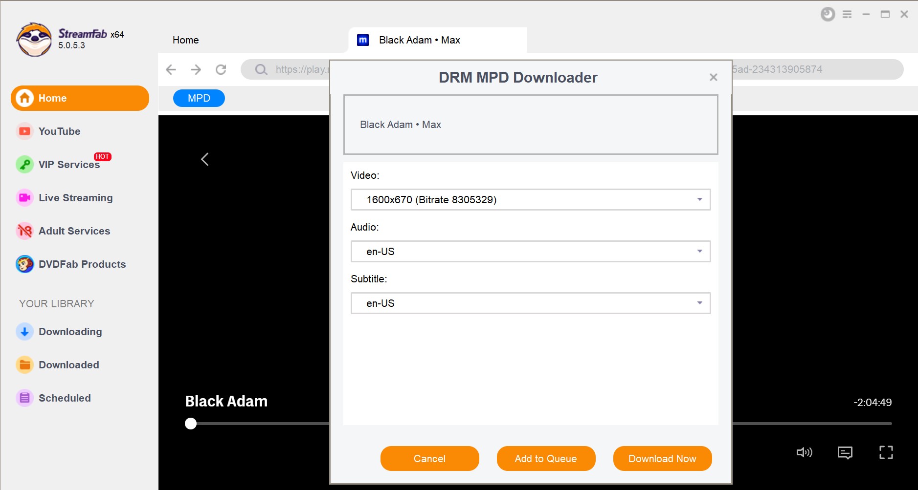The height and width of the screenshot is (490, 918).
Task: View the Downloading library list
Action: click(x=70, y=332)
